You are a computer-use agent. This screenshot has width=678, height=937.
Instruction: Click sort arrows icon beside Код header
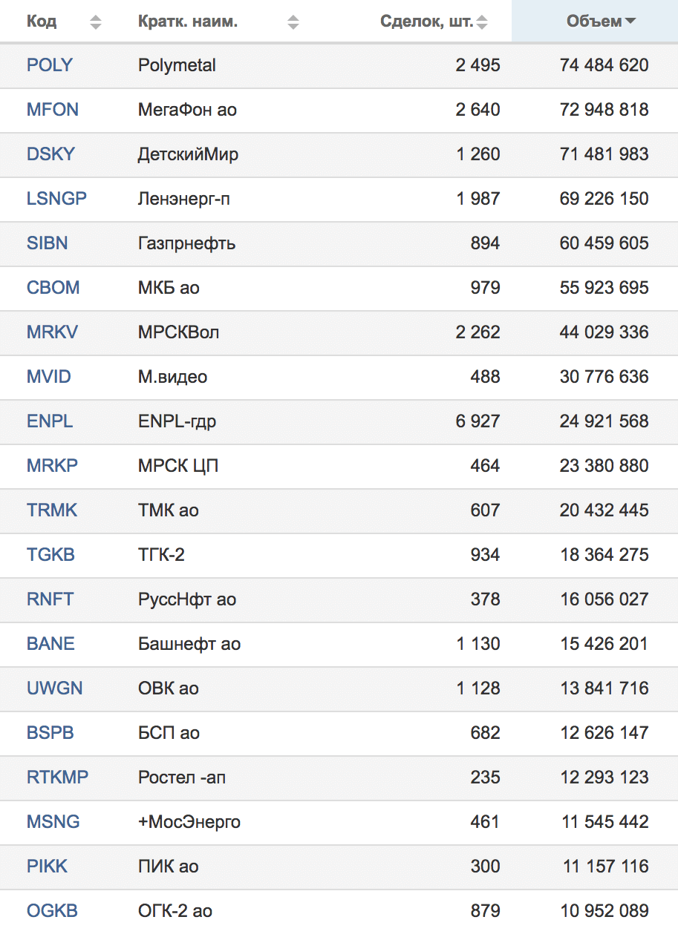[95, 22]
